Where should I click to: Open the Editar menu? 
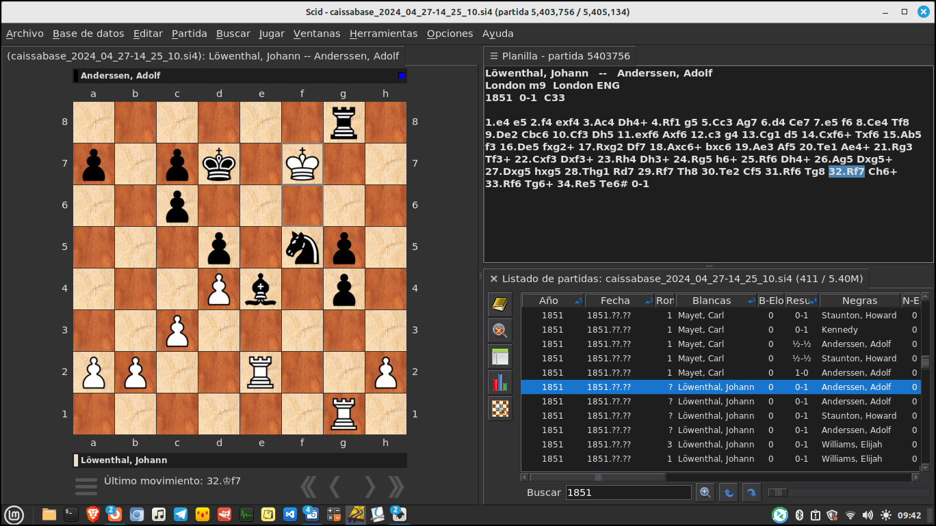tap(148, 33)
